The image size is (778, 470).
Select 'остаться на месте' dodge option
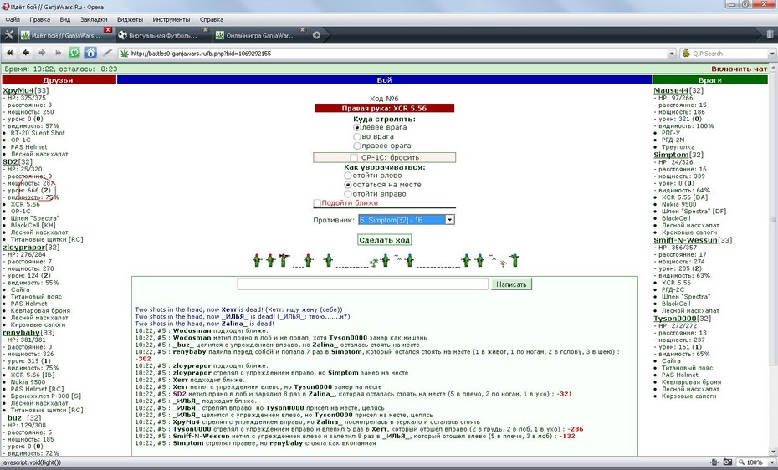(348, 185)
